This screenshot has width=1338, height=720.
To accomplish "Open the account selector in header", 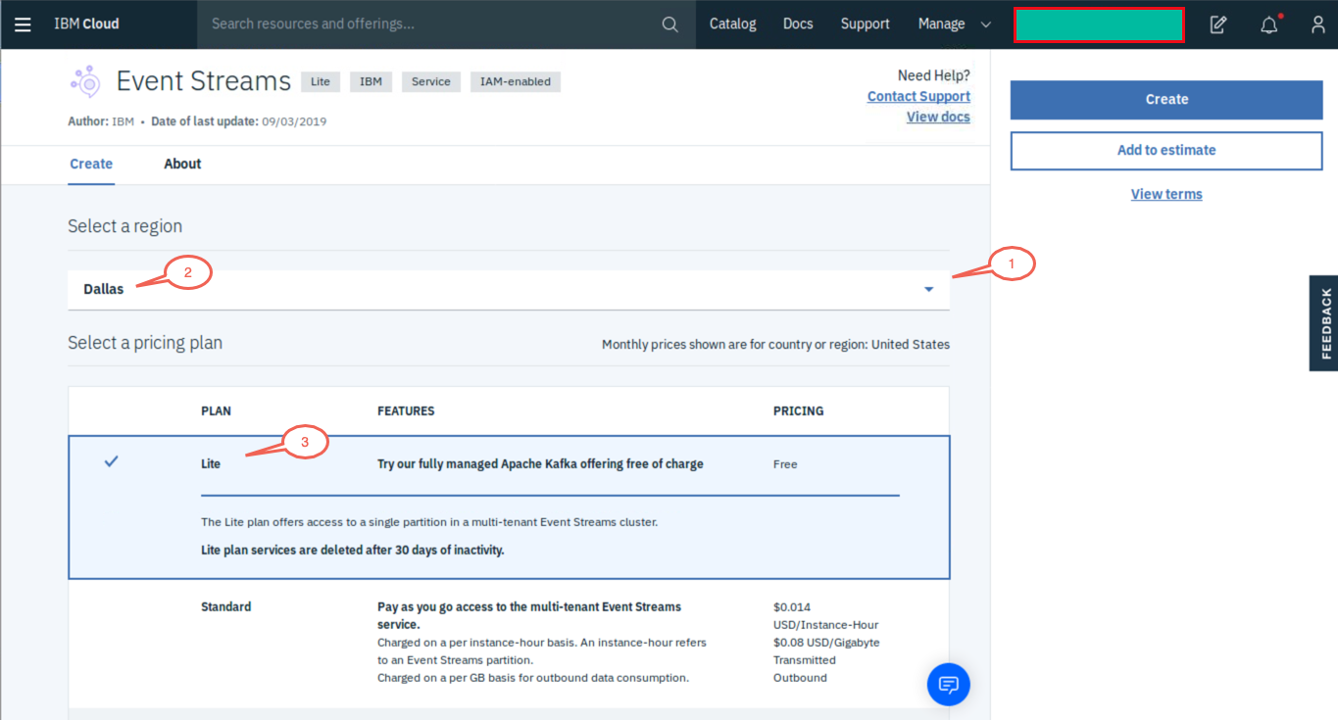I will pyautogui.click(x=1099, y=24).
